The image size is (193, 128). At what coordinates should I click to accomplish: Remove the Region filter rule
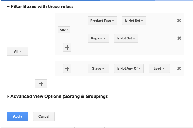(x=179, y=38)
